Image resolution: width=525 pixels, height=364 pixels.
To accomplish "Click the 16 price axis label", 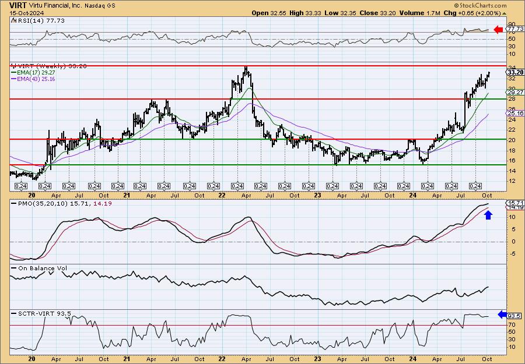I will coord(512,160).
